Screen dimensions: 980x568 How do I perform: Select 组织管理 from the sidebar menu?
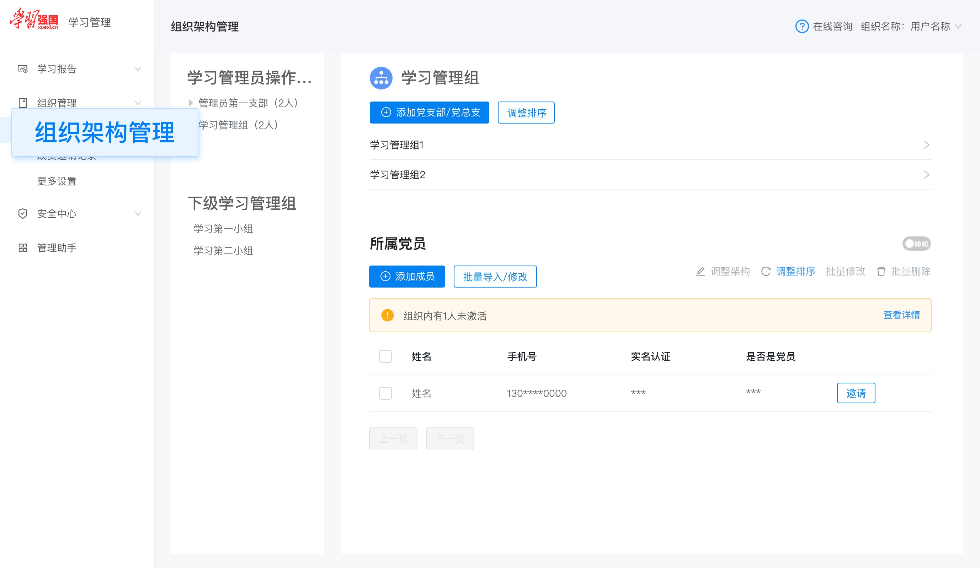click(x=57, y=103)
